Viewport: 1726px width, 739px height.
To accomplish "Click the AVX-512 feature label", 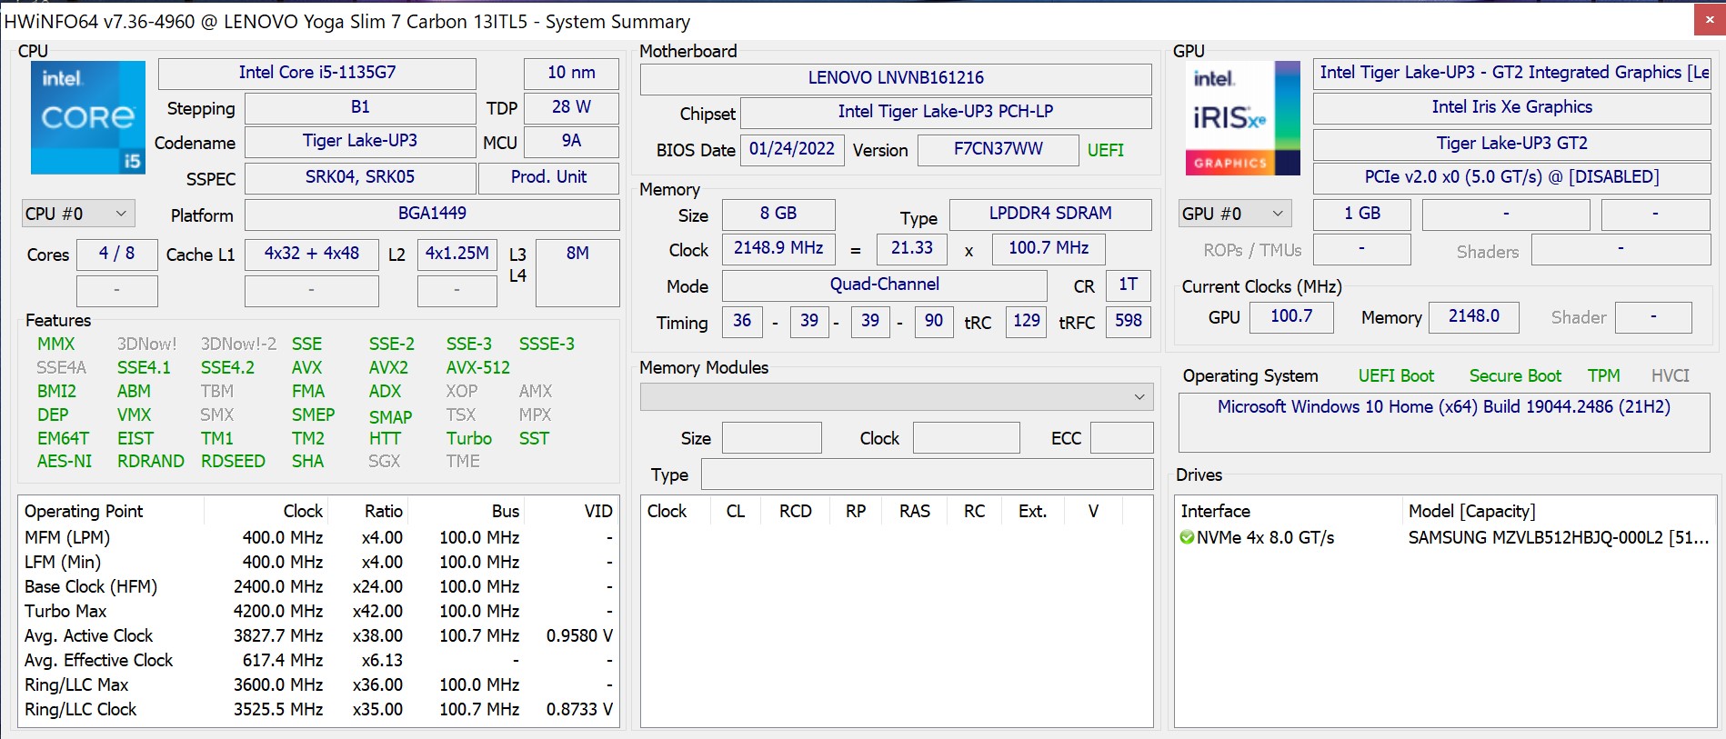I will point(478,368).
